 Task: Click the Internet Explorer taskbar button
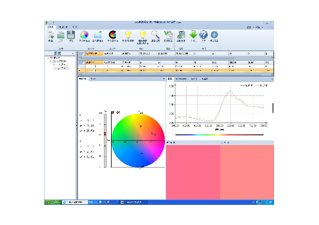click(x=74, y=202)
